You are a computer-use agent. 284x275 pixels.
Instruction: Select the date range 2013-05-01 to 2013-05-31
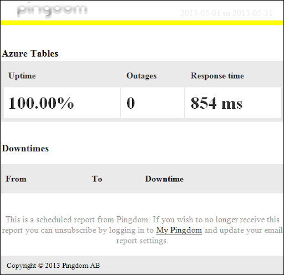click(x=226, y=13)
